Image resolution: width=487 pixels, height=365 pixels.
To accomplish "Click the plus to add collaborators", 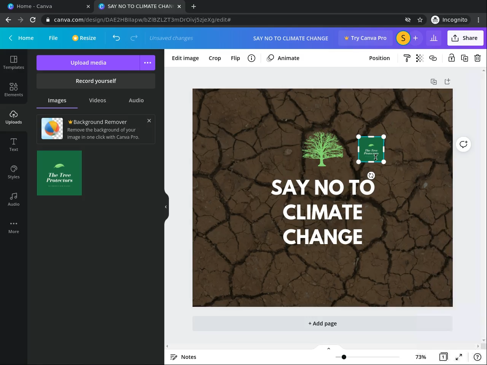I will coord(415,38).
